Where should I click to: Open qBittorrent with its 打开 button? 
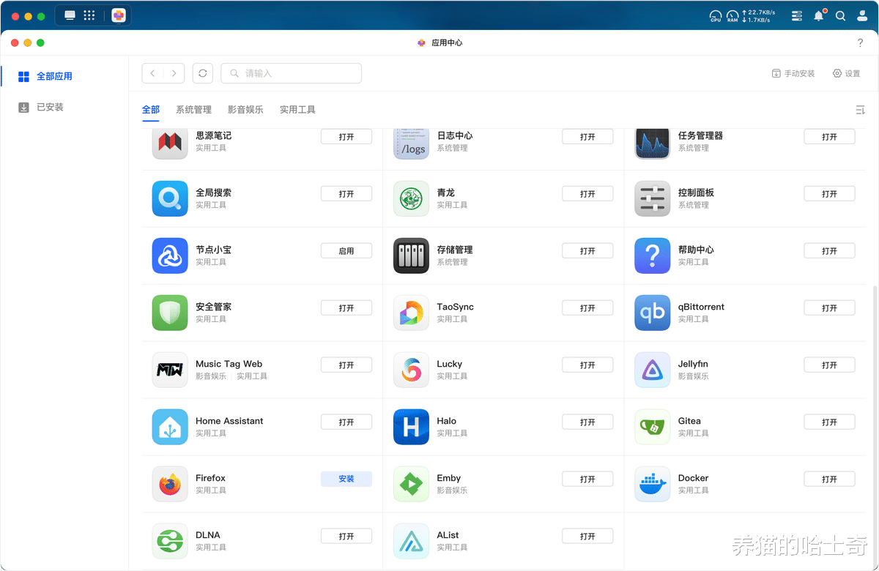[x=829, y=307]
